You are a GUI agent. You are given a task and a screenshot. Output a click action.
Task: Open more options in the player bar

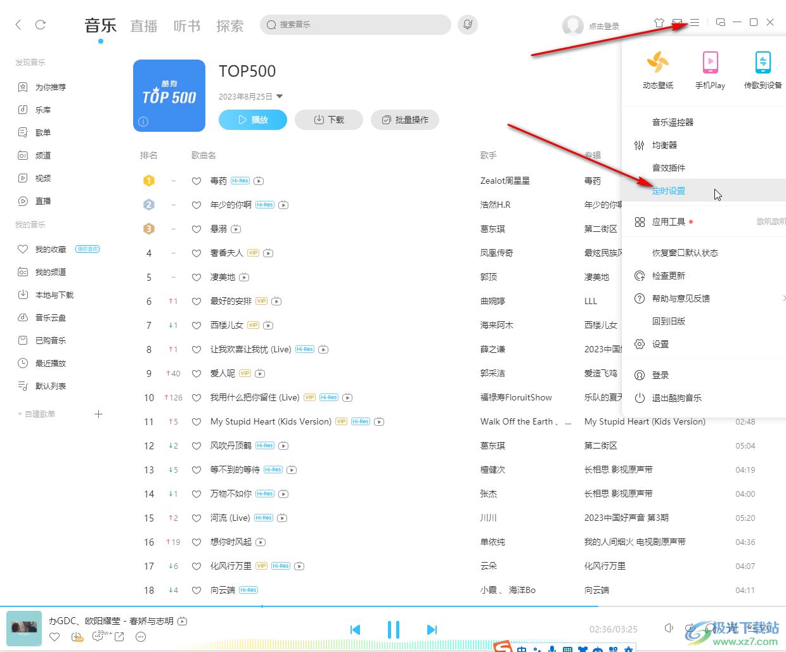pos(141,637)
